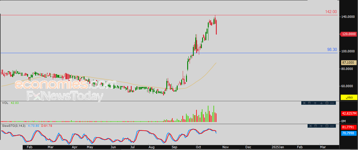Image resolution: width=358 pixels, height=150 pixels.
Task: Open VOL indicator settings gear
Action: pos(327,103)
